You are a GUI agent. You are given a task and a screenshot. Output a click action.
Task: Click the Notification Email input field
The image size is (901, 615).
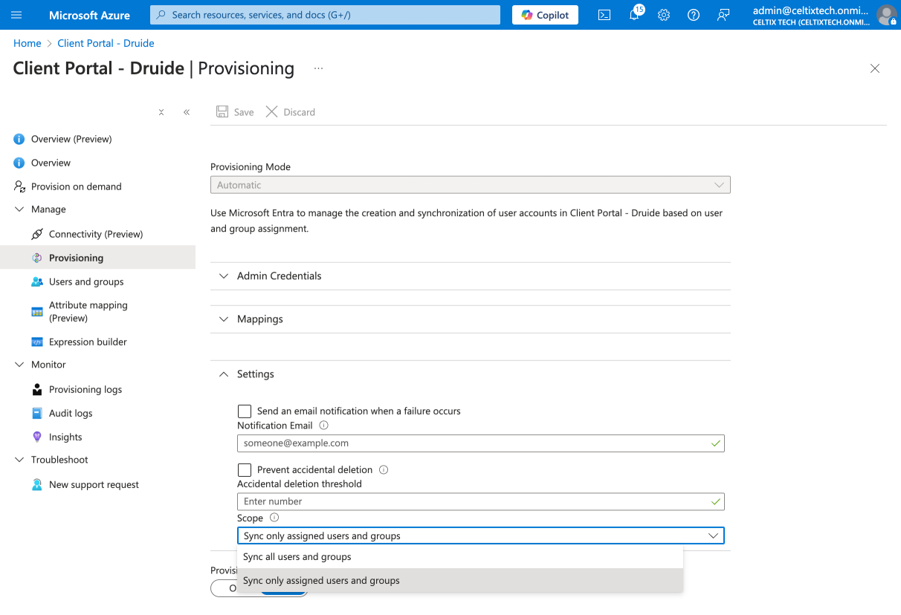[473, 443]
